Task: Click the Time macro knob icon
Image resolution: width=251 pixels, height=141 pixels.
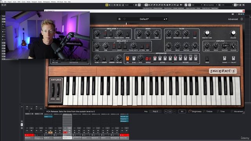Action: [x=218, y=111]
